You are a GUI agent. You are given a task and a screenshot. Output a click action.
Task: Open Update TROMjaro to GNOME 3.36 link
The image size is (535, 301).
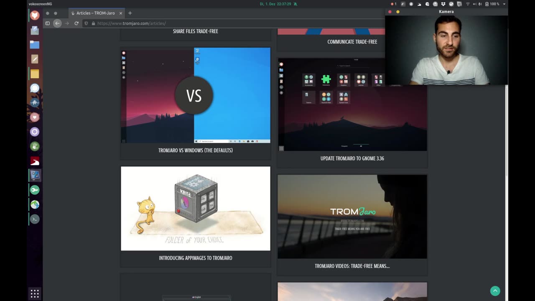(352, 158)
